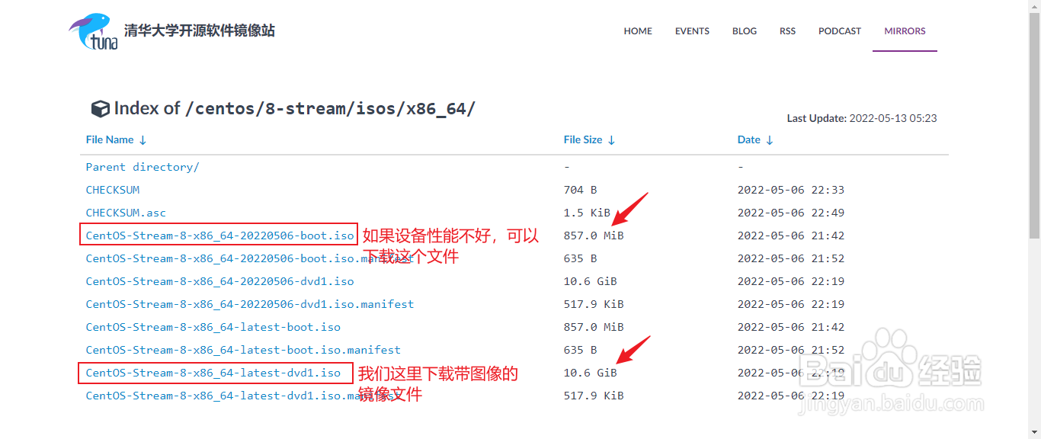The height and width of the screenshot is (439, 1041).
Task: Click the Last Update timestamp text
Action: pos(862,119)
